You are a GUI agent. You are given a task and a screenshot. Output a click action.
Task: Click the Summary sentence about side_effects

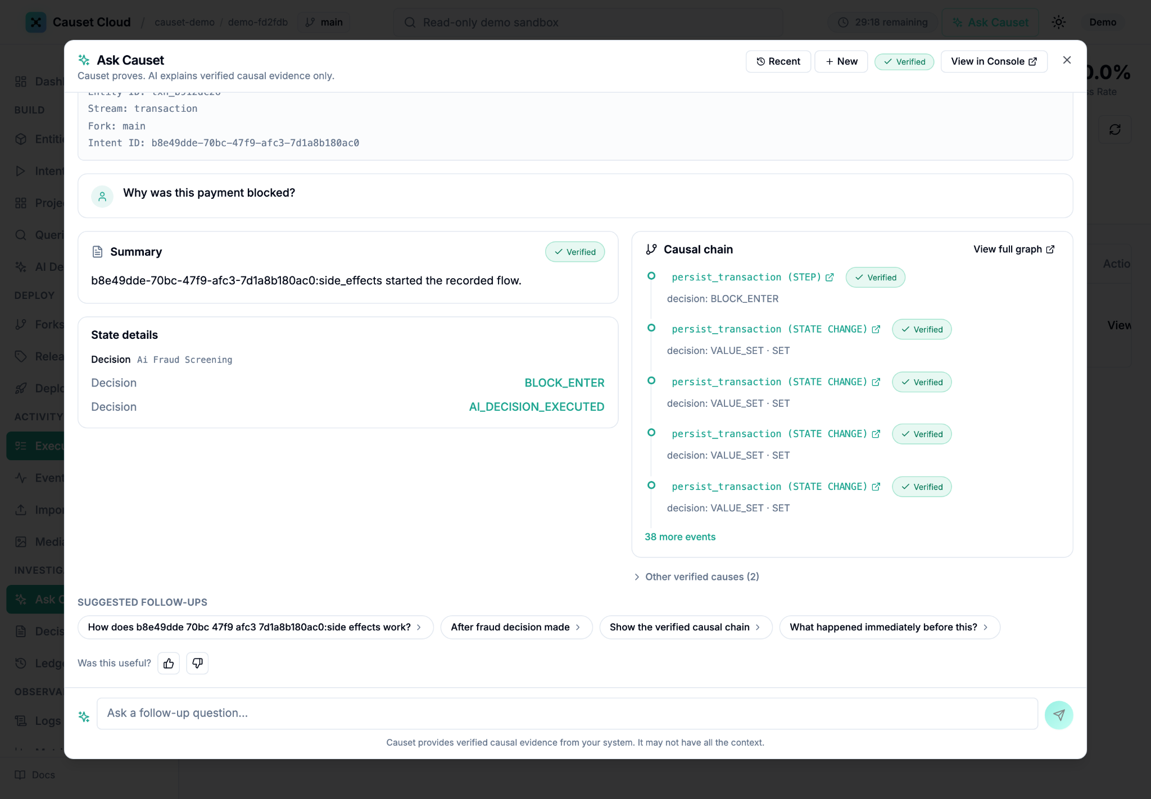point(306,281)
